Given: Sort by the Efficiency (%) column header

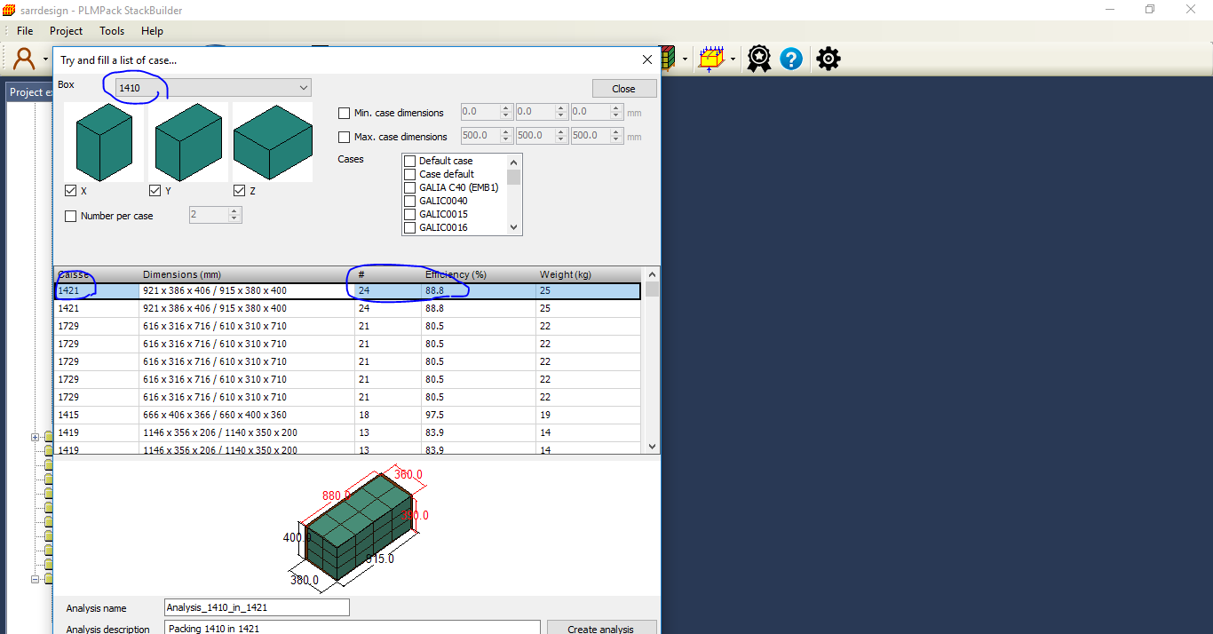Looking at the screenshot, I should click(x=479, y=274).
